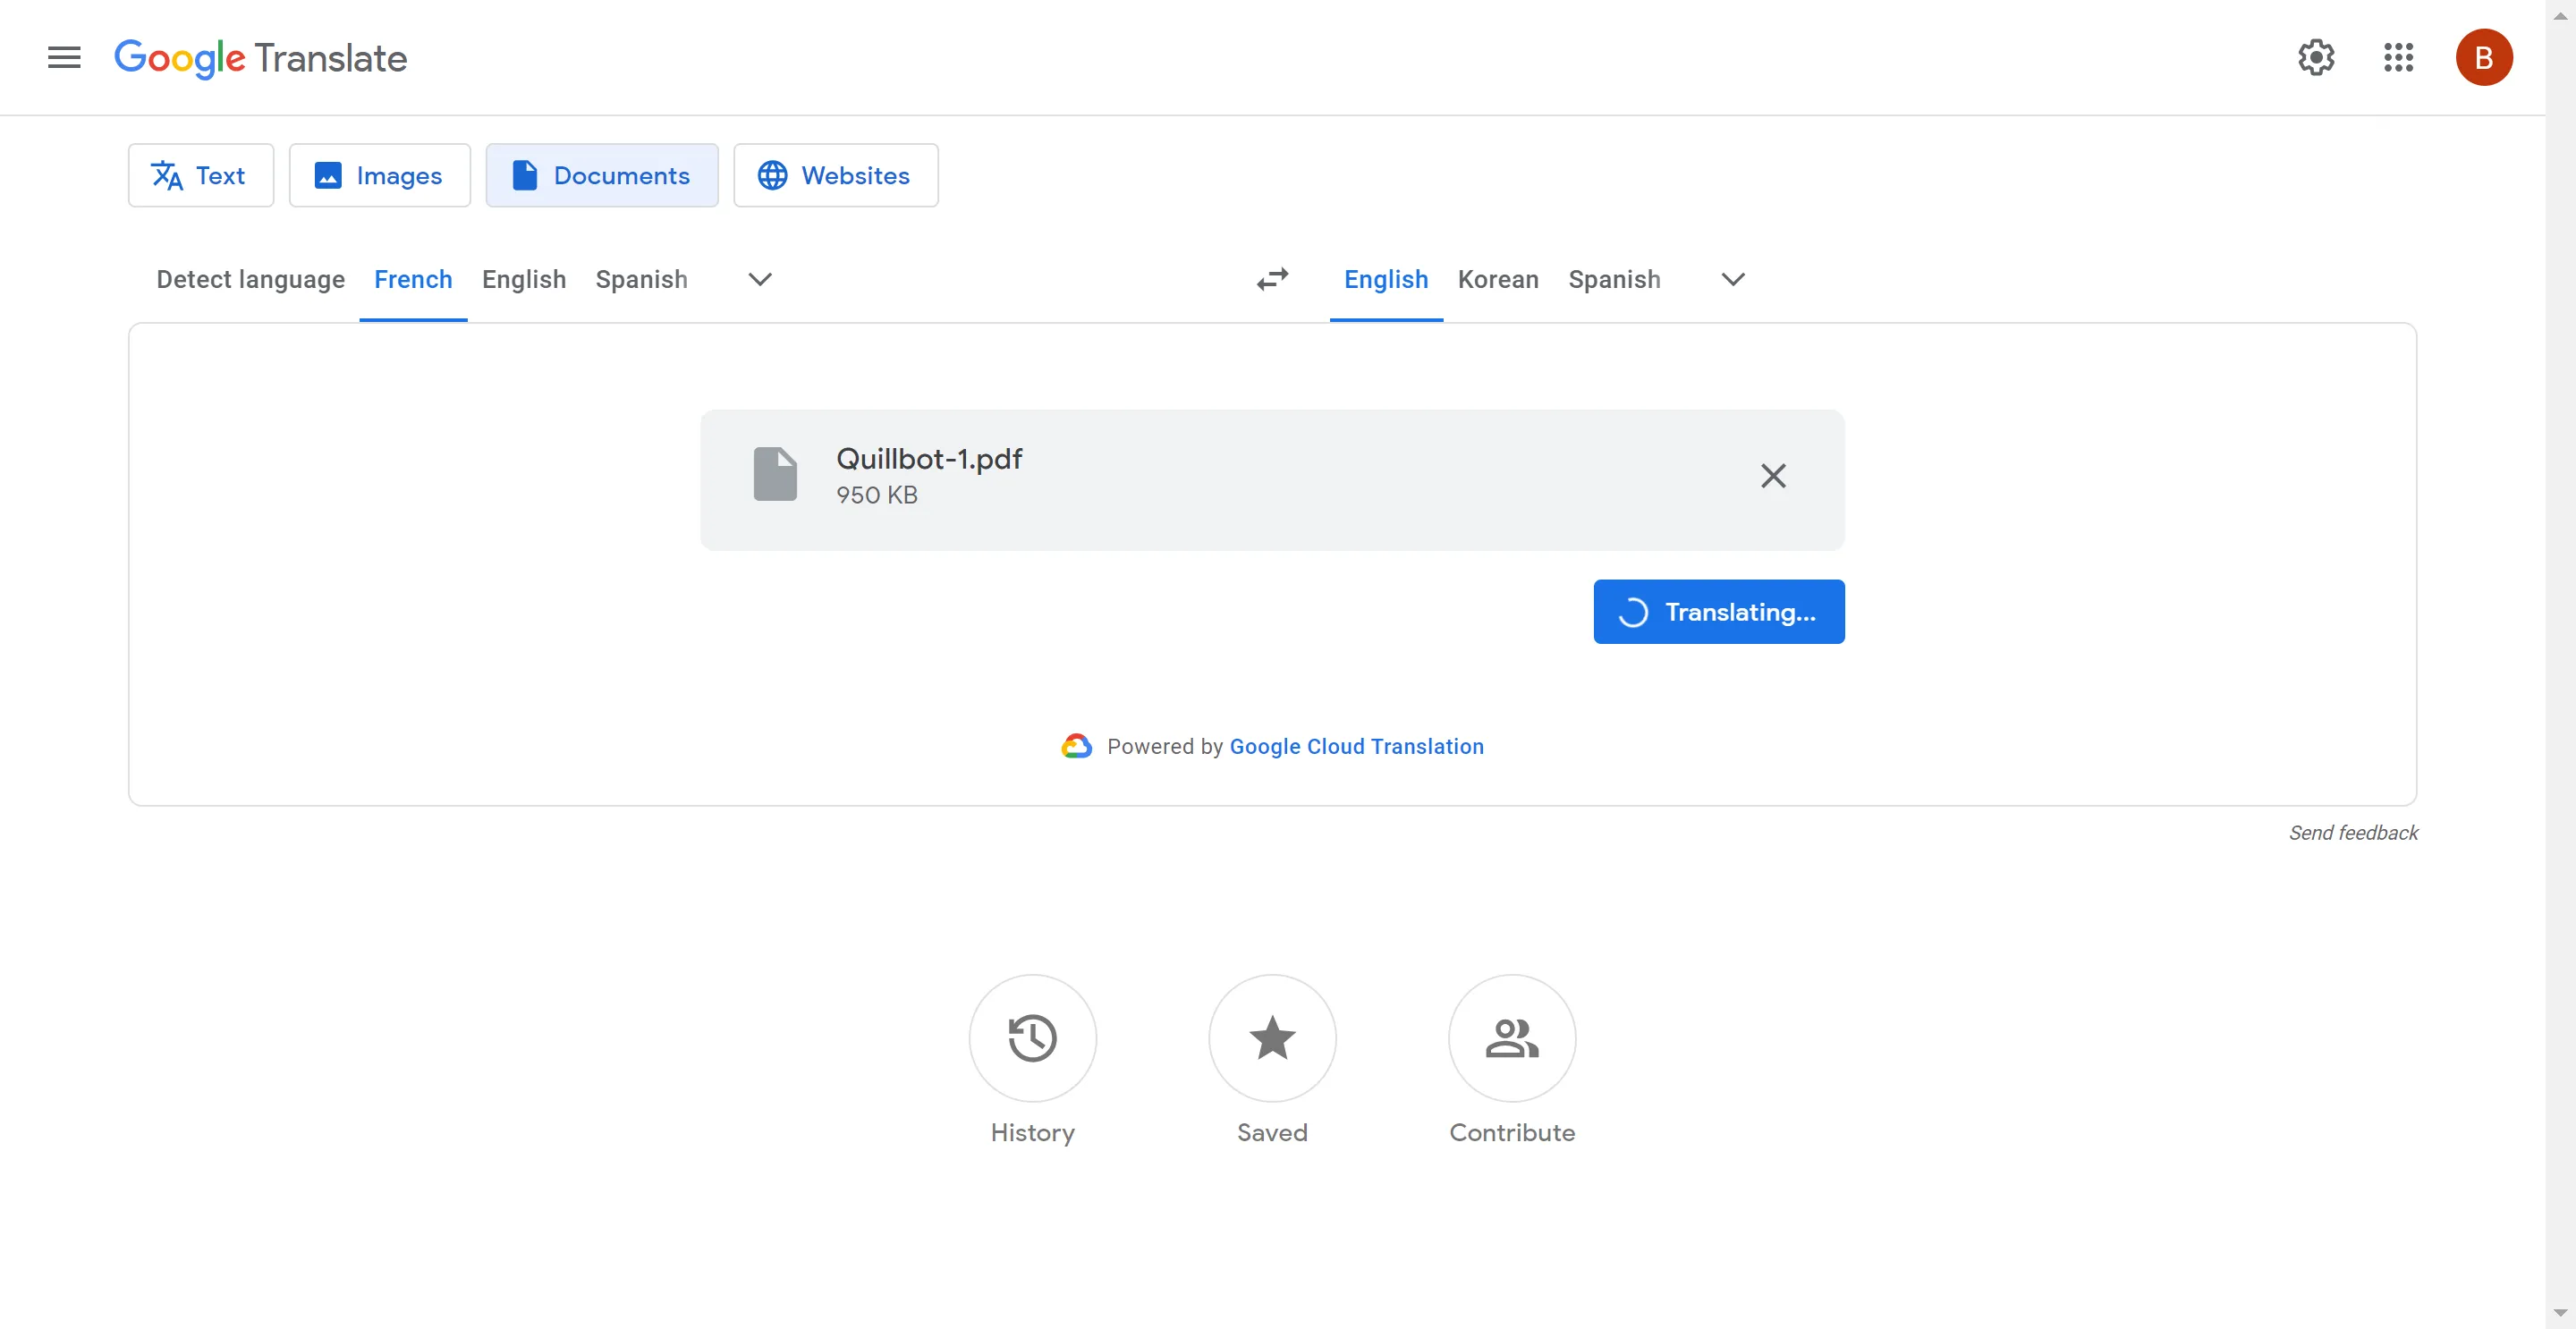The width and height of the screenshot is (2576, 1329).
Task: View Saved translations
Action: click(x=1271, y=1038)
